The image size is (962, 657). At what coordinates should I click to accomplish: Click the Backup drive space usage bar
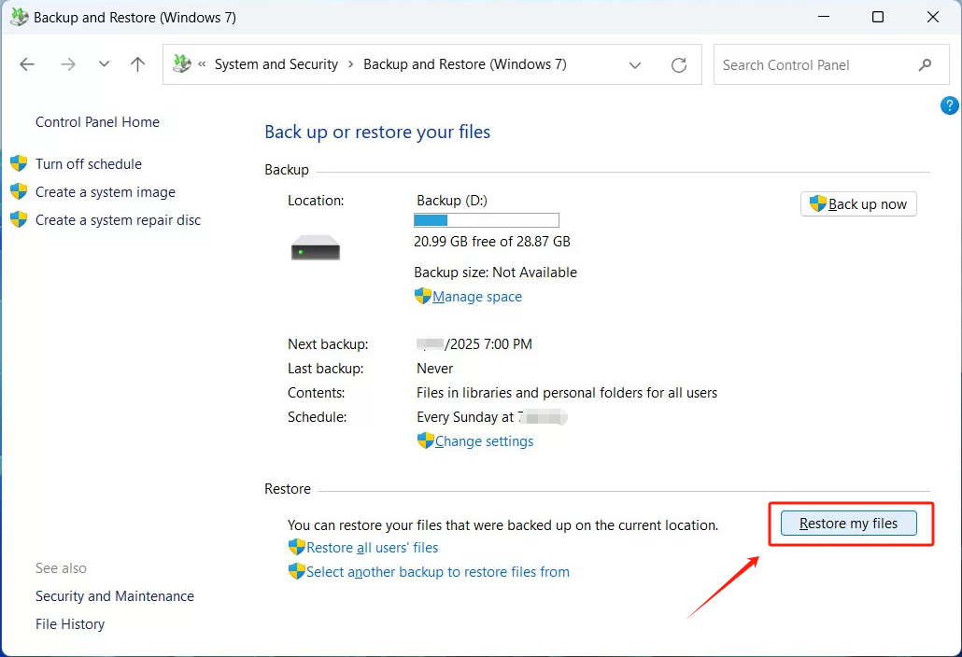pyautogui.click(x=486, y=220)
